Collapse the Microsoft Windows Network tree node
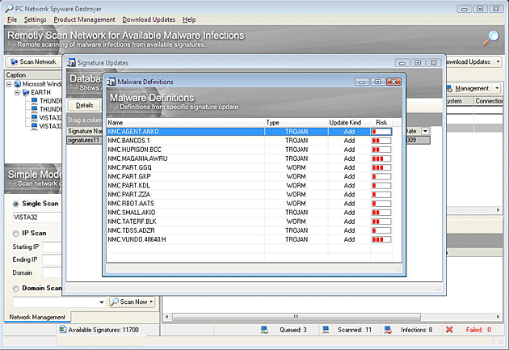The height and width of the screenshot is (350, 509). coord(10,84)
